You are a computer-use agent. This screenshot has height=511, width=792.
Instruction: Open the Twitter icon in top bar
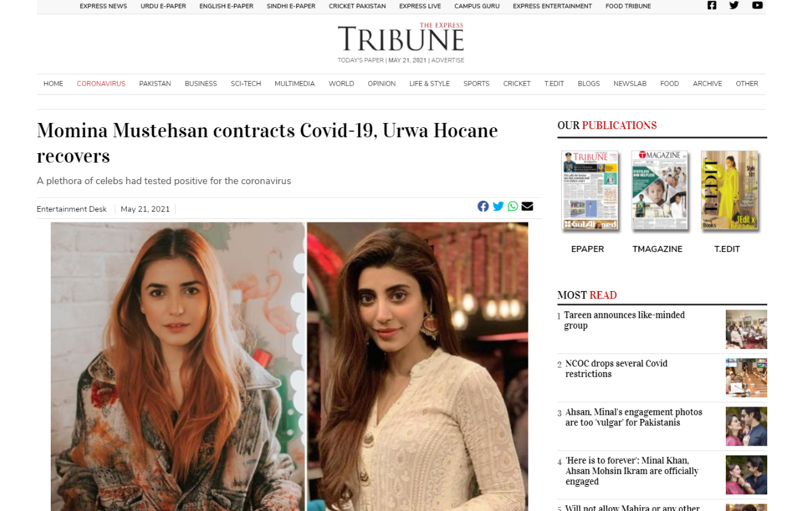pyautogui.click(x=734, y=6)
